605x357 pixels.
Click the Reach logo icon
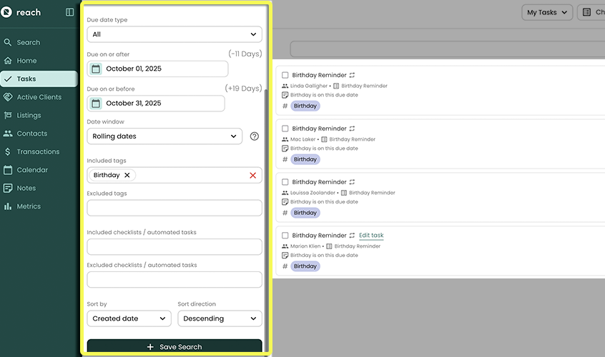tap(6, 12)
